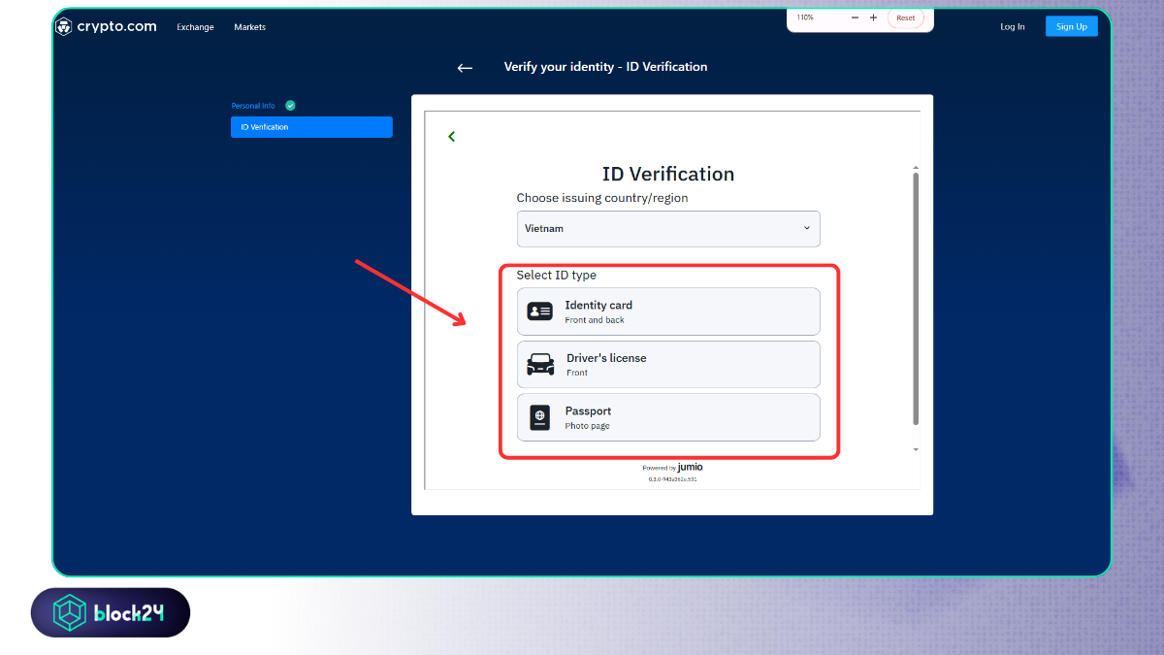The width and height of the screenshot is (1164, 655).
Task: Expand the country dropdown chevron
Action: (x=806, y=228)
